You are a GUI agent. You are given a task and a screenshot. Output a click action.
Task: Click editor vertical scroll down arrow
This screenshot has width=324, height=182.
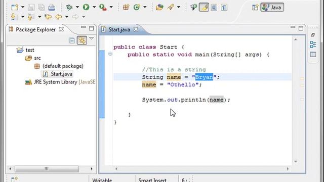click(296, 161)
